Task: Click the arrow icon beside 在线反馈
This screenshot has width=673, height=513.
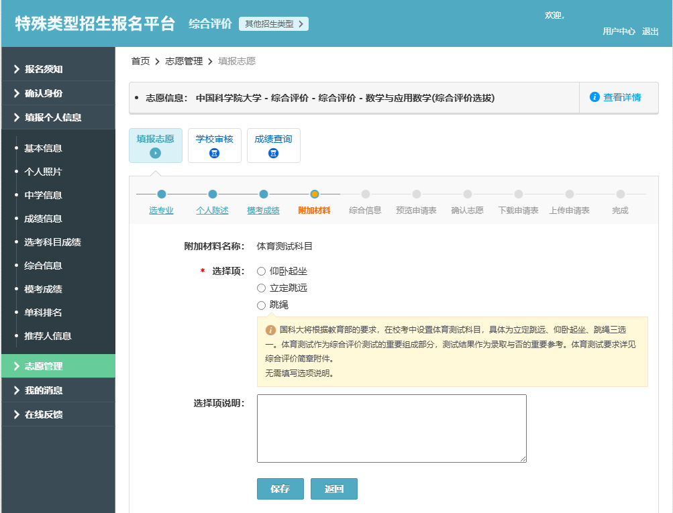Action: [15, 414]
